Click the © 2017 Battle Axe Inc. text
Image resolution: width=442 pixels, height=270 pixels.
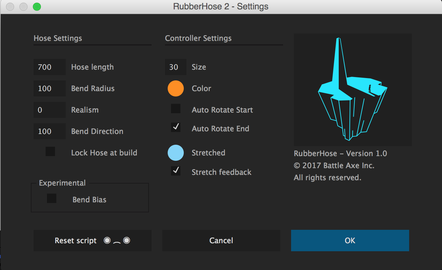pyautogui.click(x=334, y=165)
